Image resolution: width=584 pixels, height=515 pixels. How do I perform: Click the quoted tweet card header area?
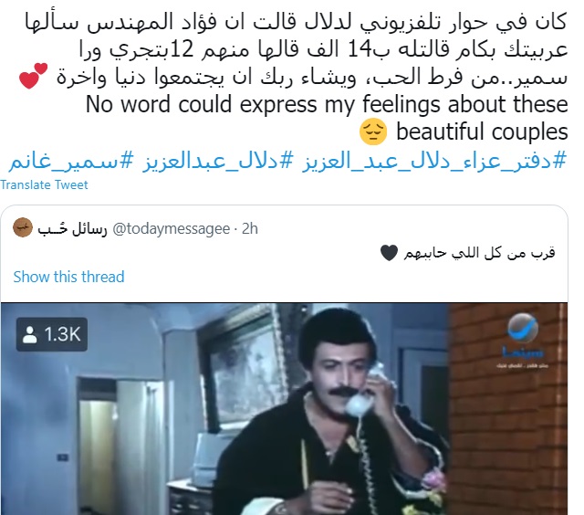coord(284,228)
